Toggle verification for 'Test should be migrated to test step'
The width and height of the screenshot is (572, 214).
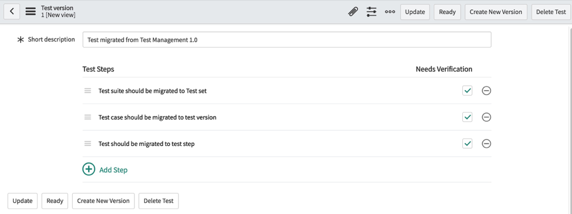[x=468, y=143]
